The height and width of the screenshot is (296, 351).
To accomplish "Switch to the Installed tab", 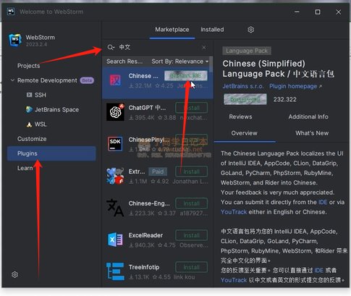I will pos(212,30).
